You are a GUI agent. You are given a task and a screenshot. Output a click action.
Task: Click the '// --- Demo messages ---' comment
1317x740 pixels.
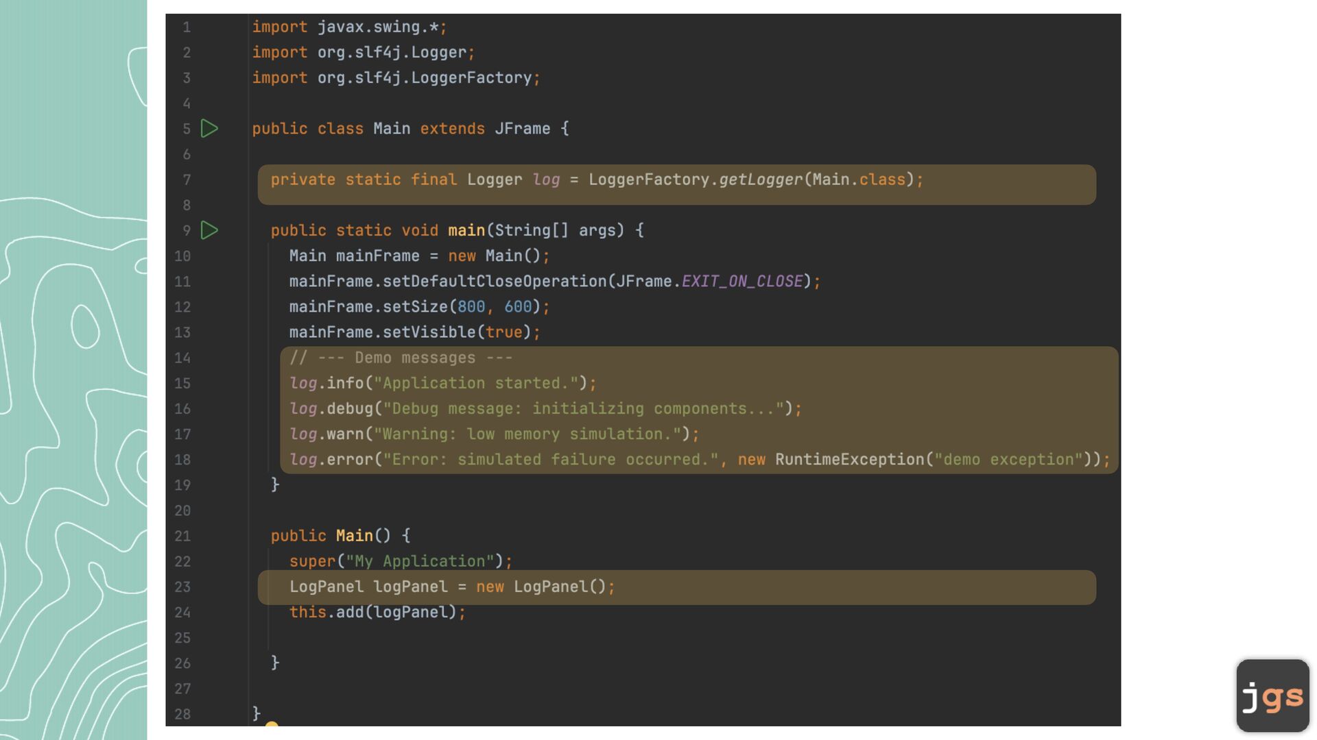[401, 358]
